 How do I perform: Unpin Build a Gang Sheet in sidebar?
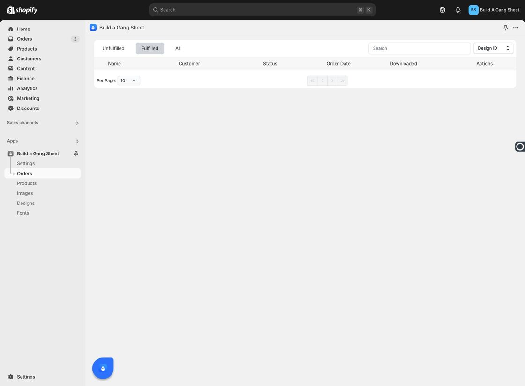(x=76, y=153)
